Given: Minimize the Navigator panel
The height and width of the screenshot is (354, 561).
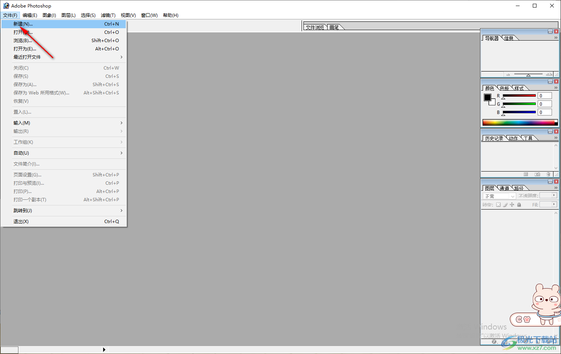Looking at the screenshot, I should click(550, 32).
